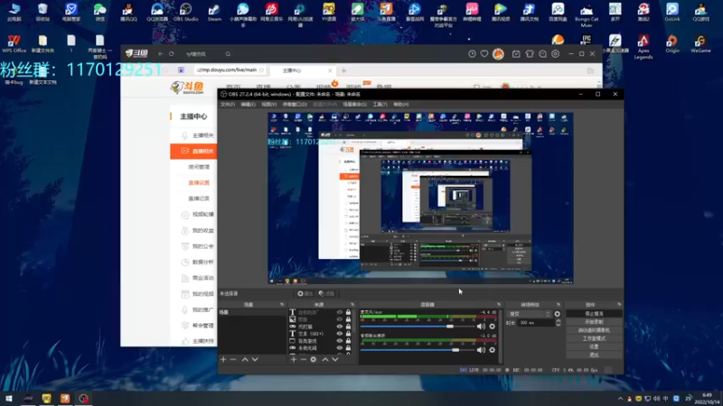Screen dimensions: 723x406
Task: Pop out the Scene Transitions dock panel icon
Action: (559, 305)
